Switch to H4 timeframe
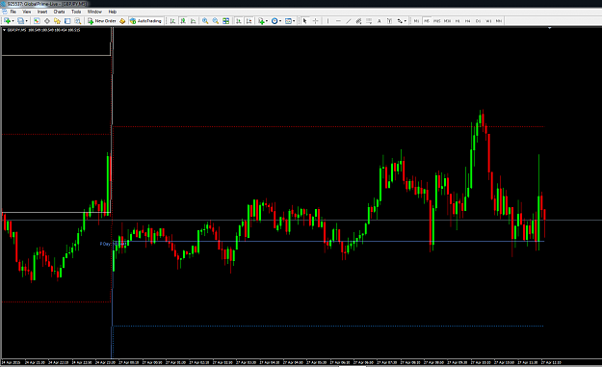Screen dimensions: 602x367 [x=467, y=21]
